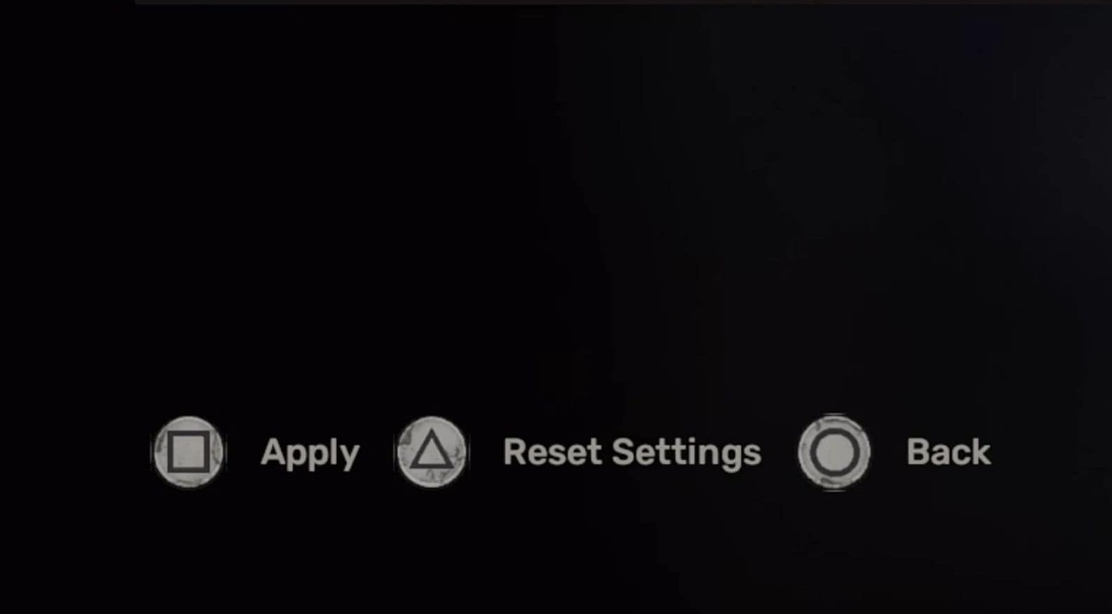Confirm settings with the Apply prompt
Image resolution: width=1112 pixels, height=614 pixels.
click(310, 453)
